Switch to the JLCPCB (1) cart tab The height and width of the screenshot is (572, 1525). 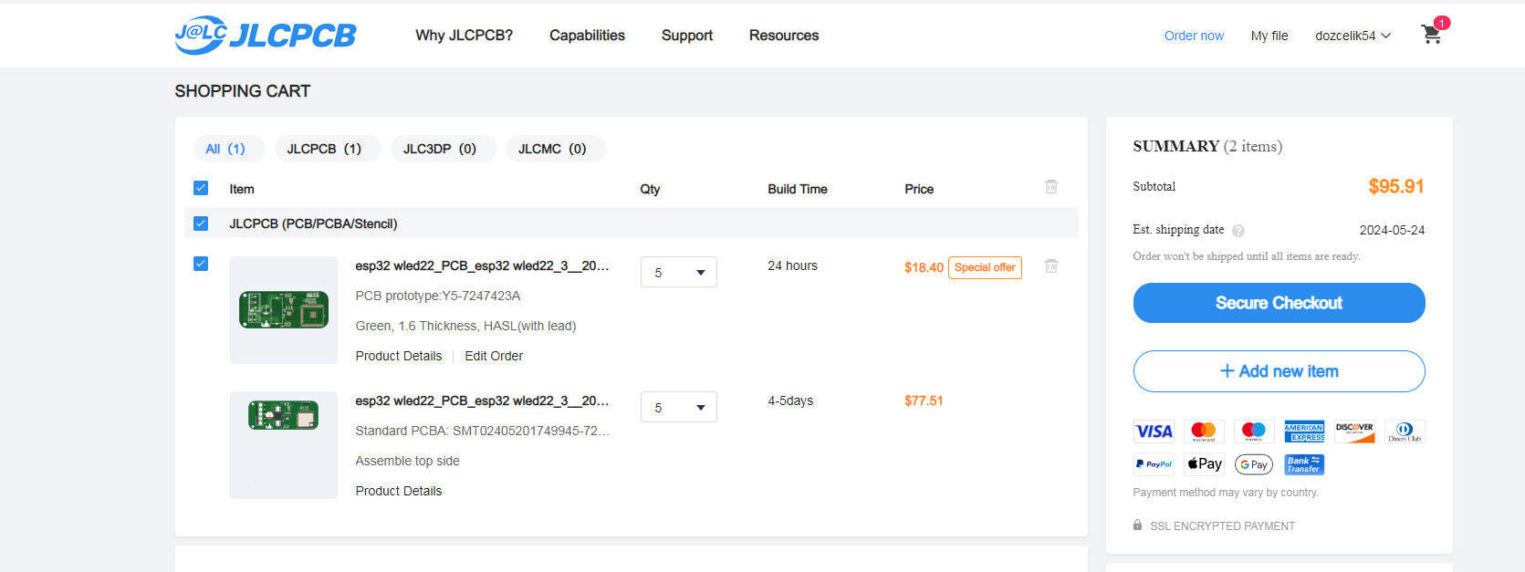click(x=328, y=149)
